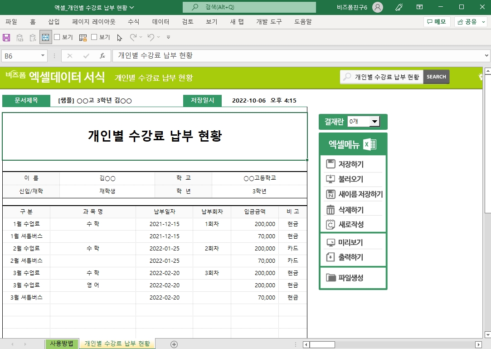Switch to the 사용방법 sheet tab
Image resolution: width=491 pixels, height=349 pixels.
[x=62, y=344]
